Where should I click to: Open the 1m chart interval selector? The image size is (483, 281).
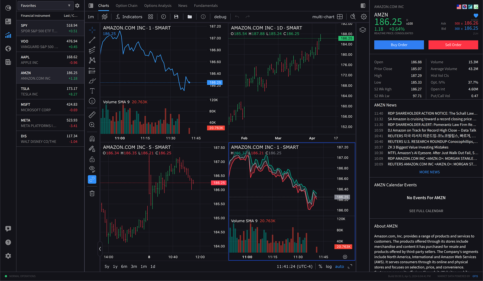coord(91,17)
